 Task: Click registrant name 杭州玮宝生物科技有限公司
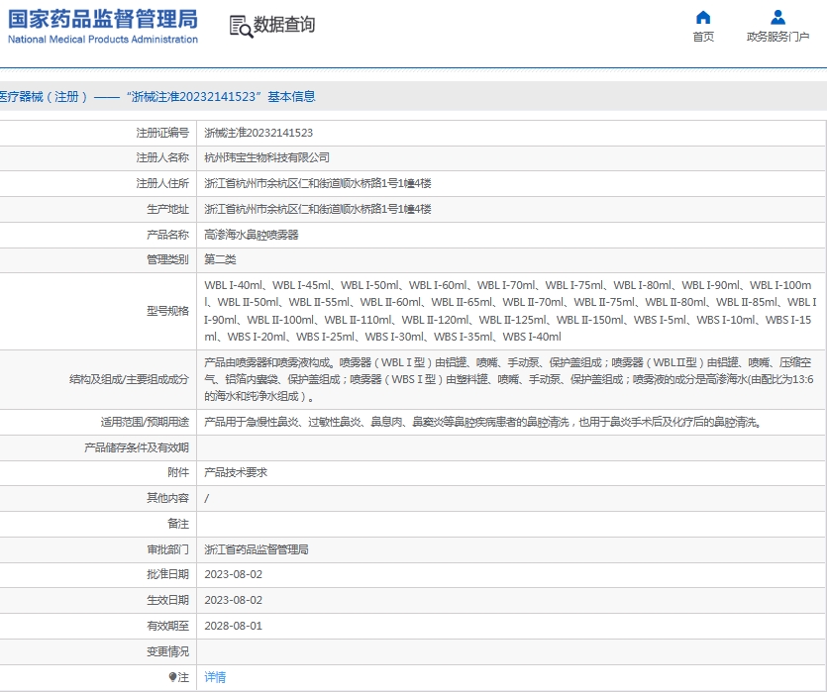[x=266, y=157]
